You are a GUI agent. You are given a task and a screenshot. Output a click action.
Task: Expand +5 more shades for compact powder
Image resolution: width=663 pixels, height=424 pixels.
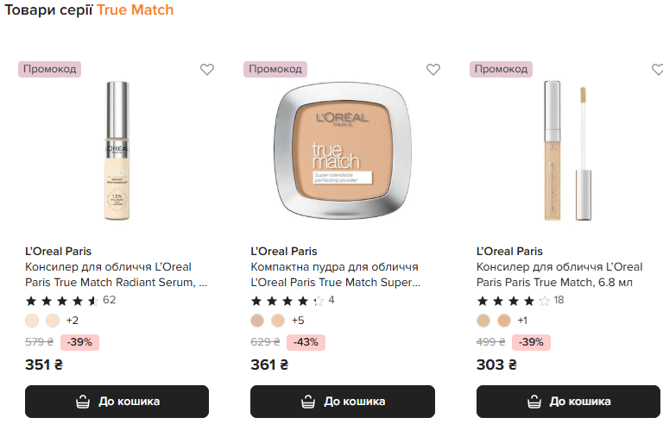tap(298, 321)
